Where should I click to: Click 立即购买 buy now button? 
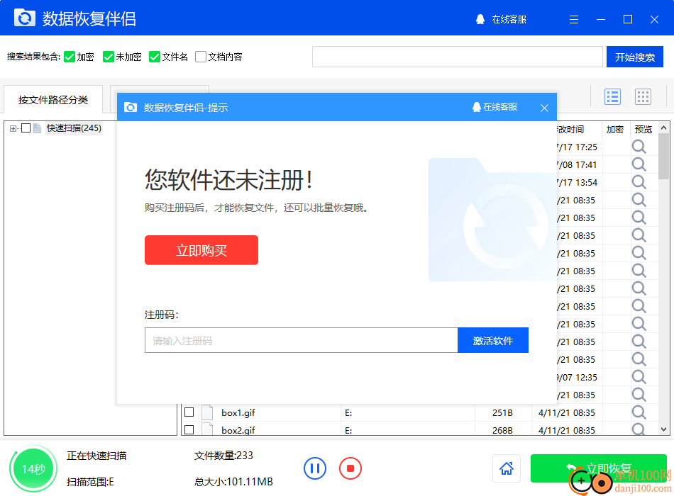201,250
